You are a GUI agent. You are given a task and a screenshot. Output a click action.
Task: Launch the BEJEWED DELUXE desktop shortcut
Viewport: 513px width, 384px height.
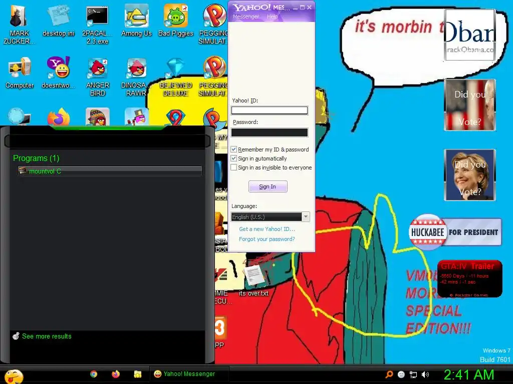click(176, 76)
